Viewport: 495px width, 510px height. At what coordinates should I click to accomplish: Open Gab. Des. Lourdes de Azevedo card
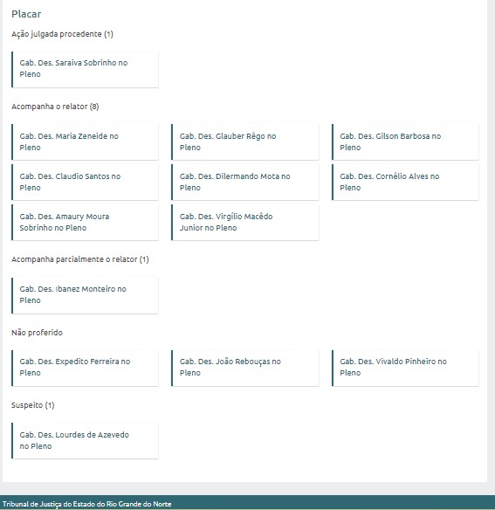click(x=85, y=440)
